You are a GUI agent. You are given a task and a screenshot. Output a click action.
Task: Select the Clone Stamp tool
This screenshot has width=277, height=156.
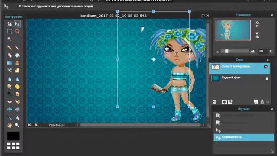17,63
